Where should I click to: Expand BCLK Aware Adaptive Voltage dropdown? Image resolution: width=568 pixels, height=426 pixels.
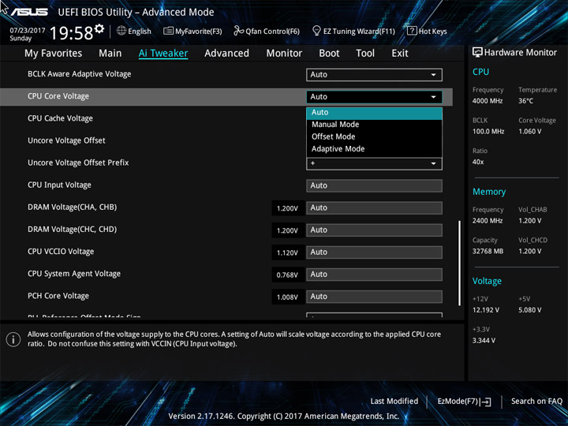[374, 75]
